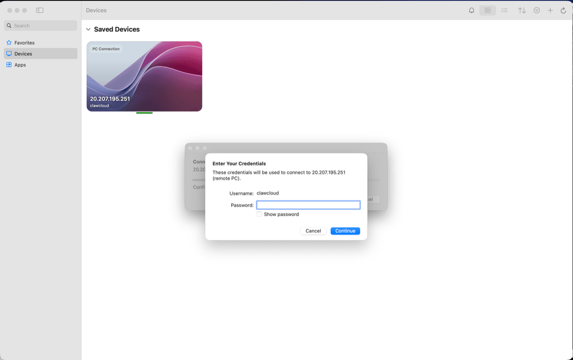Click the Search field in the sidebar
The height and width of the screenshot is (360, 573).
coord(40,25)
